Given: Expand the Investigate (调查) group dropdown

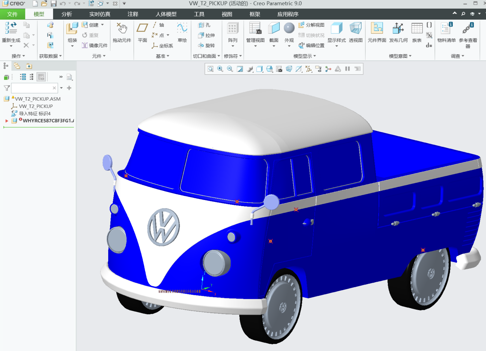Looking at the screenshot, I should tap(457, 56).
